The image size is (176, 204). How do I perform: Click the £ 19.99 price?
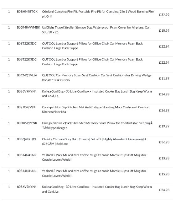[164, 126]
